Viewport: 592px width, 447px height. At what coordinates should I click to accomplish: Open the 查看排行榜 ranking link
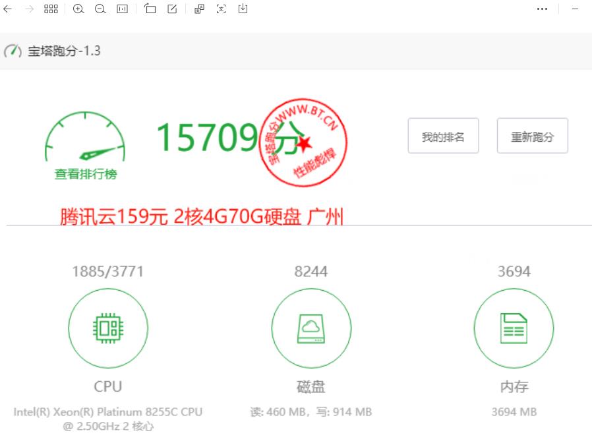[86, 174]
